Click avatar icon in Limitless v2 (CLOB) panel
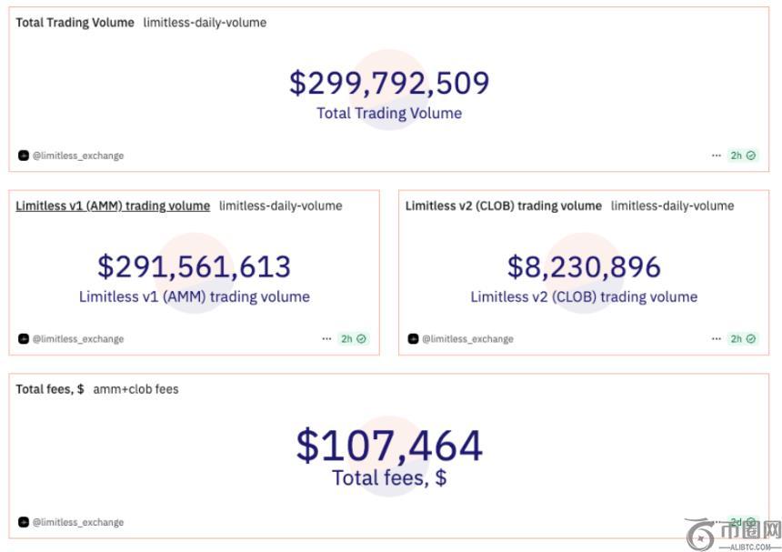The height and width of the screenshot is (552, 782). (x=414, y=339)
